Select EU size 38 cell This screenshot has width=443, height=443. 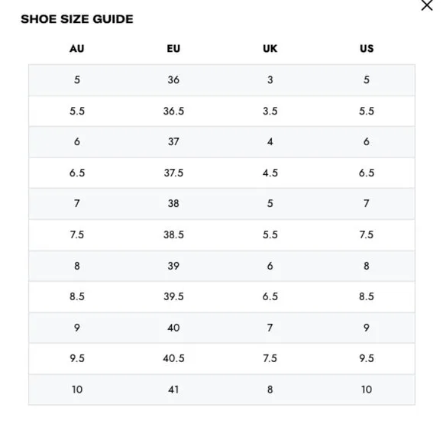(173, 203)
